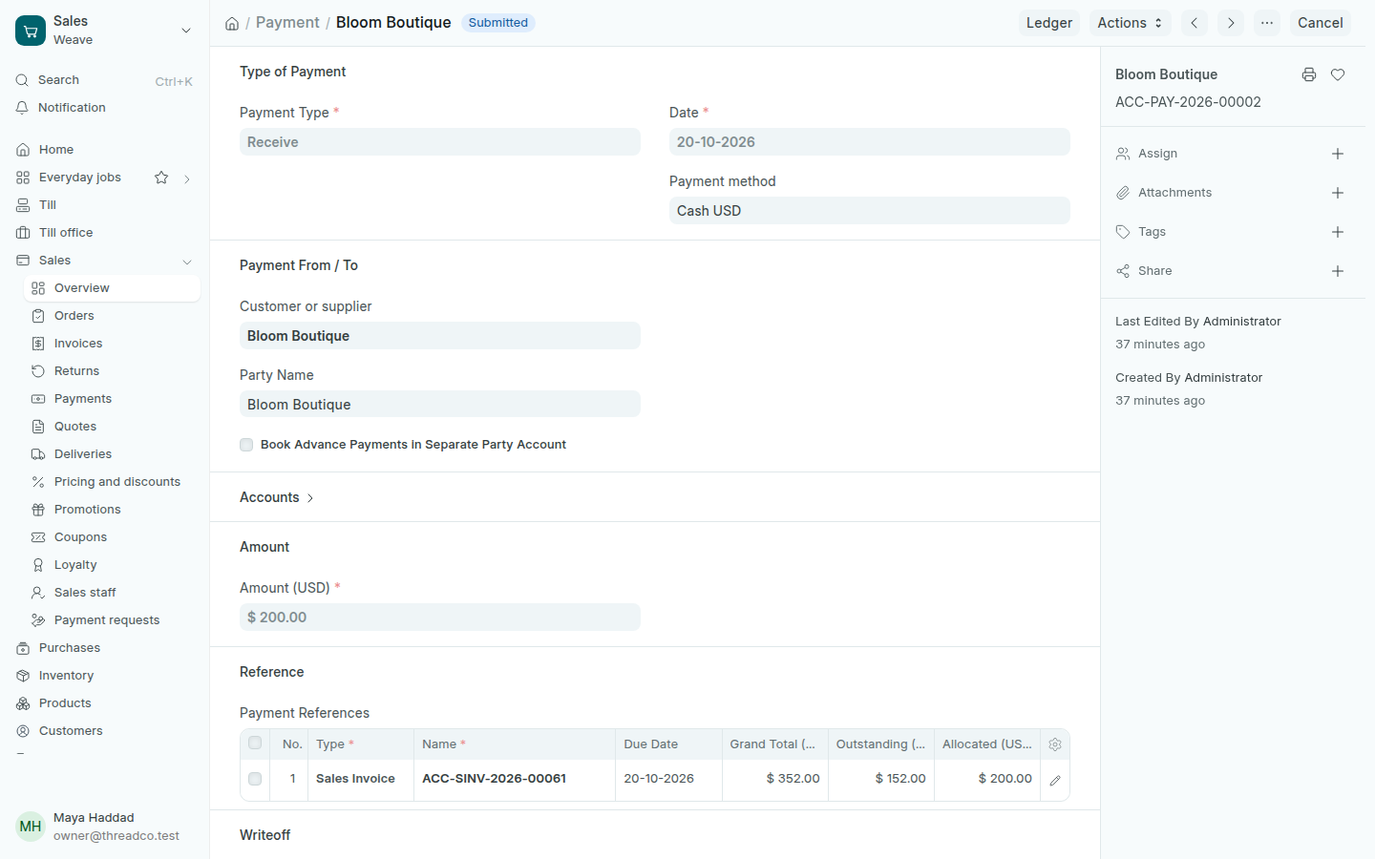
Task: Open Payments in the sidebar
Action: 113,399
